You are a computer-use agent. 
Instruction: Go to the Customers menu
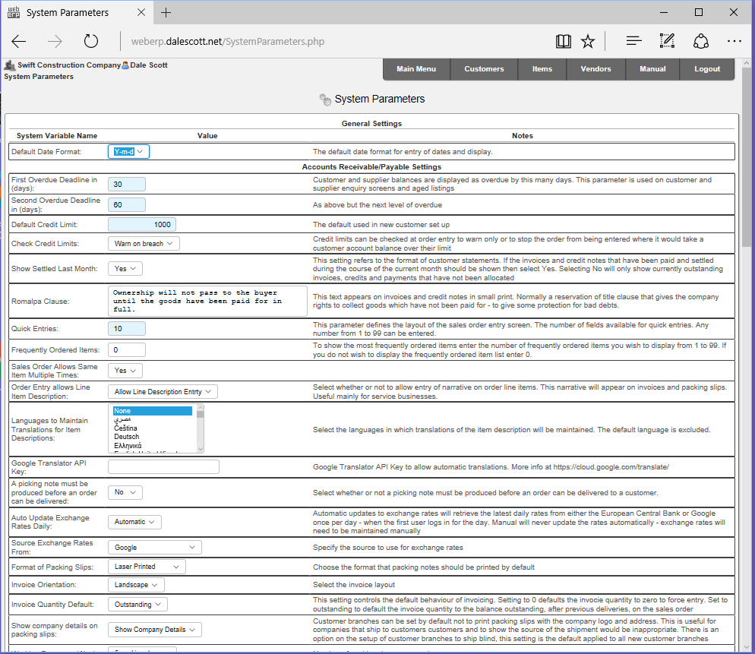(x=484, y=69)
